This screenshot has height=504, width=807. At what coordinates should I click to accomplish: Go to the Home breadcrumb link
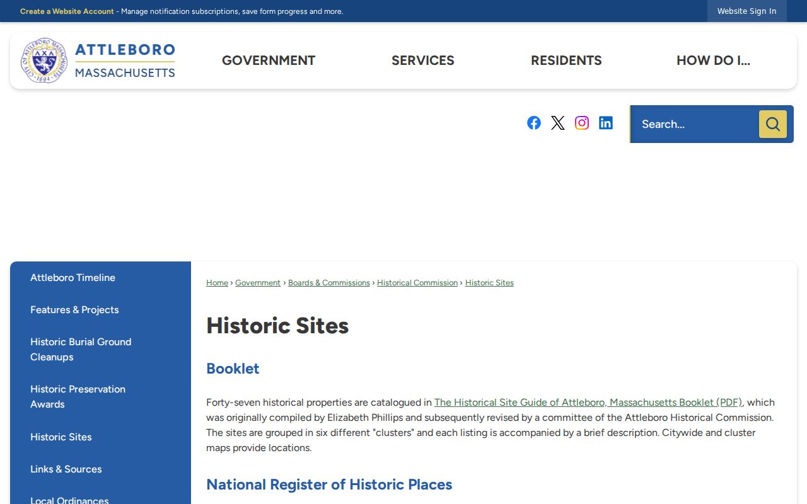click(x=217, y=283)
